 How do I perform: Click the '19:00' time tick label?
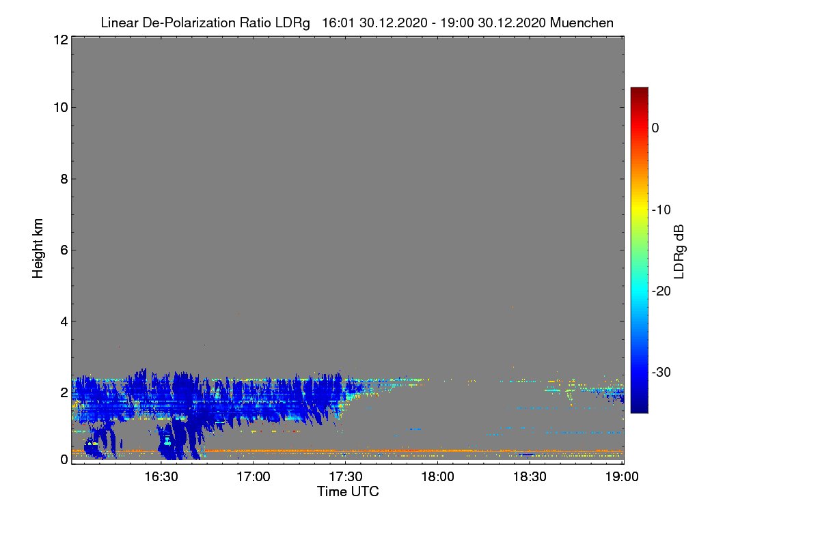tap(621, 476)
